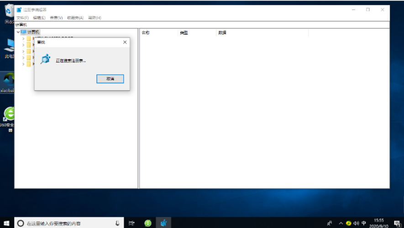Screen dimensions: 404x228
Task: Open the 收藏夹(A) favorites menu
Action: [x=75, y=18]
